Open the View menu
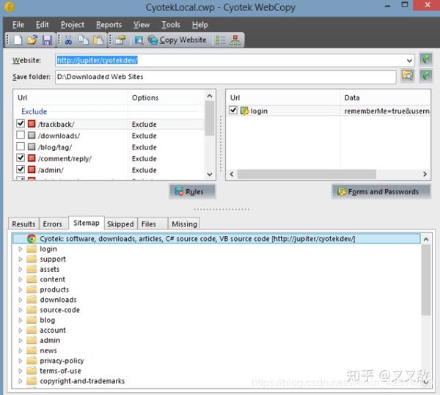Viewport: 440px width, 395px height. pyautogui.click(x=142, y=25)
